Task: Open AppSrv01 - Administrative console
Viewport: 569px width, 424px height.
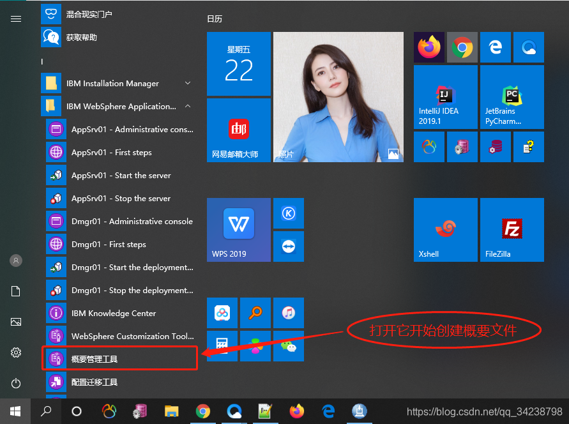Action: tap(121, 129)
